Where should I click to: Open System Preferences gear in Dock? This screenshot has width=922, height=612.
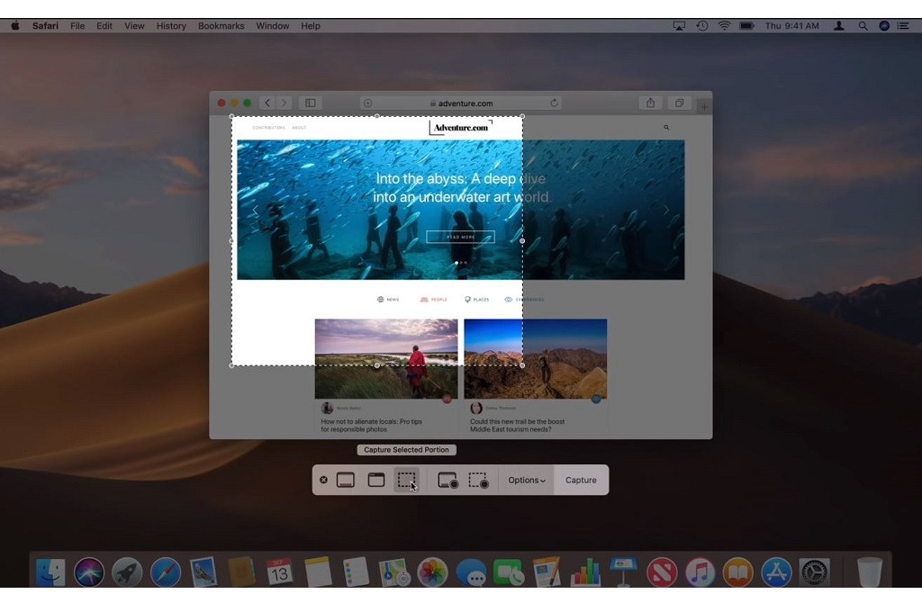pyautogui.click(x=815, y=571)
